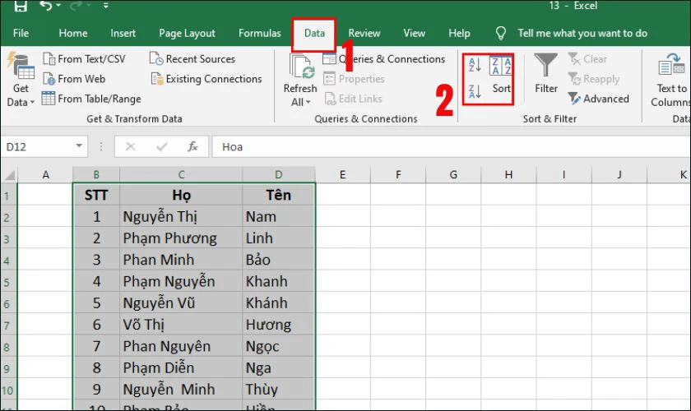The width and height of the screenshot is (691, 411).
Task: Click the Edit Links button
Action: (x=354, y=99)
